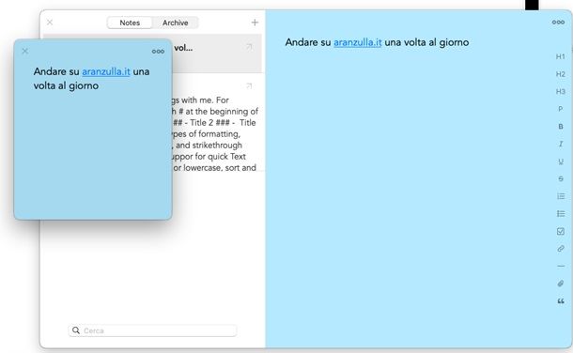Screen dimensions: 573x353
Task: Toggle bold formatting
Action: click(560, 127)
